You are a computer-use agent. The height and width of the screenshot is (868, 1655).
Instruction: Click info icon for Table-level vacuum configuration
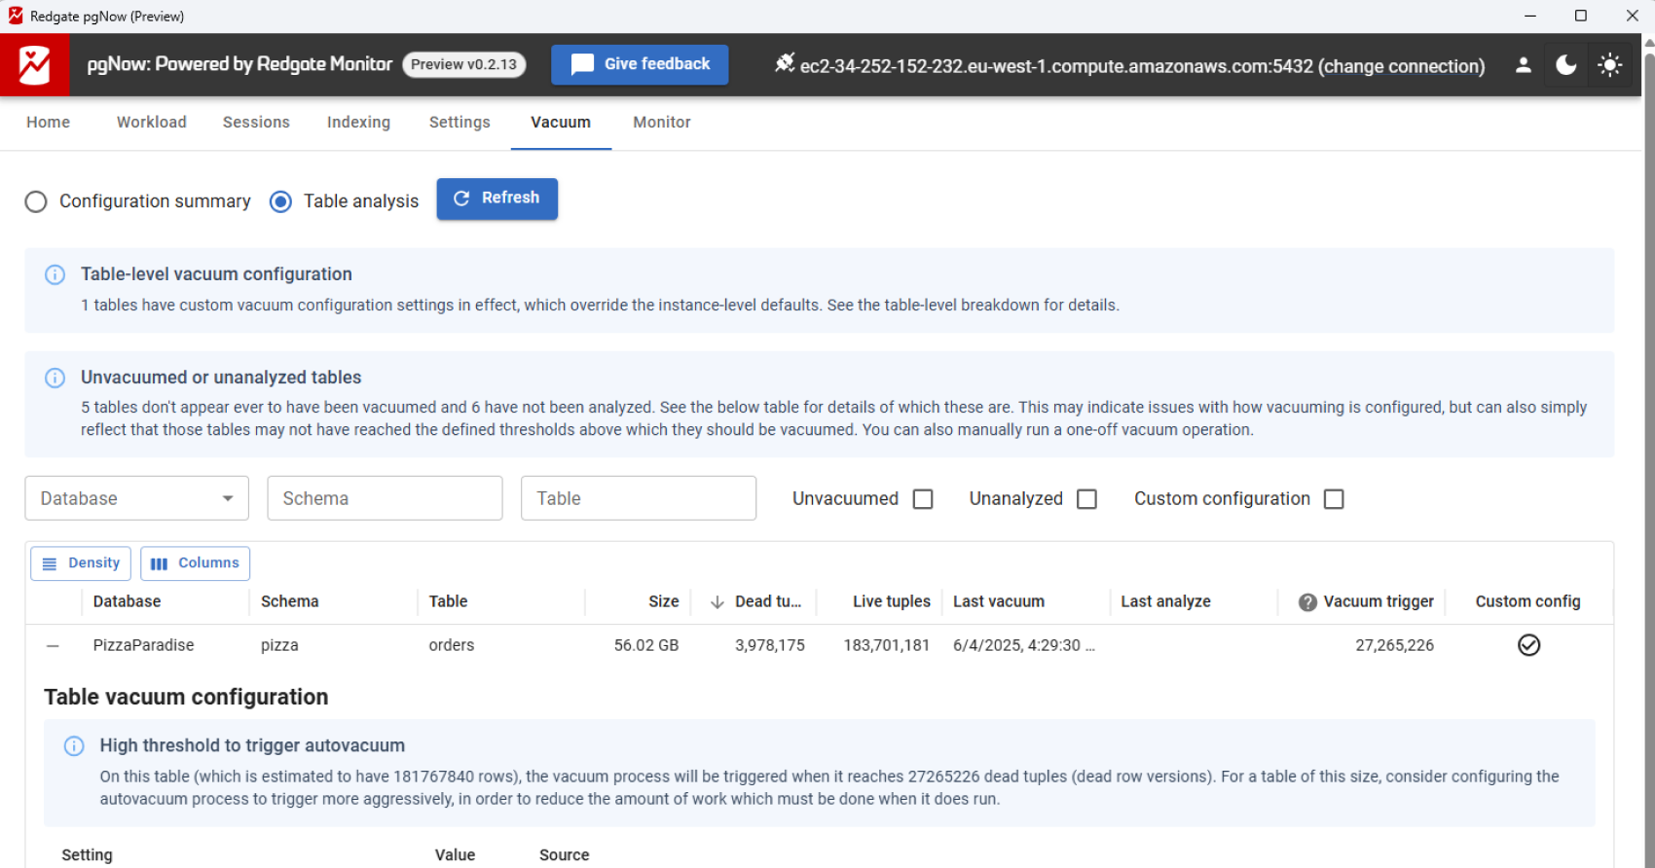coord(55,274)
